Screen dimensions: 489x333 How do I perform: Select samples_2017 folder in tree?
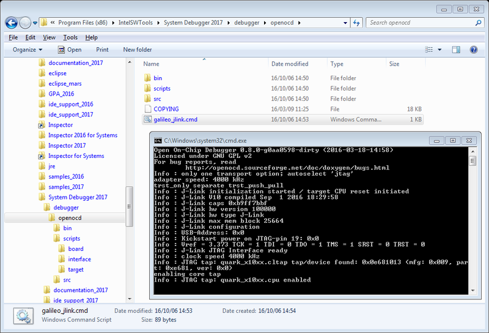[x=66, y=187]
